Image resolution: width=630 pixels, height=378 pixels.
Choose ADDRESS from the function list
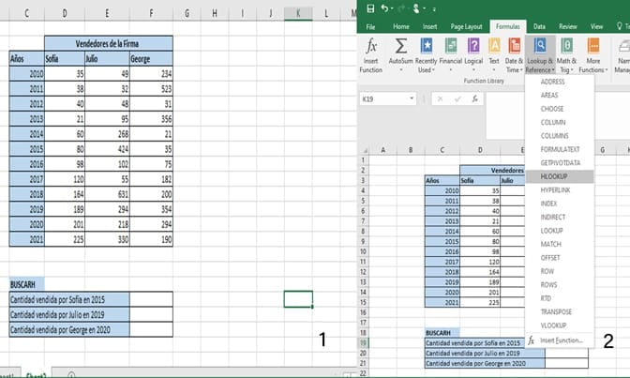560,82
